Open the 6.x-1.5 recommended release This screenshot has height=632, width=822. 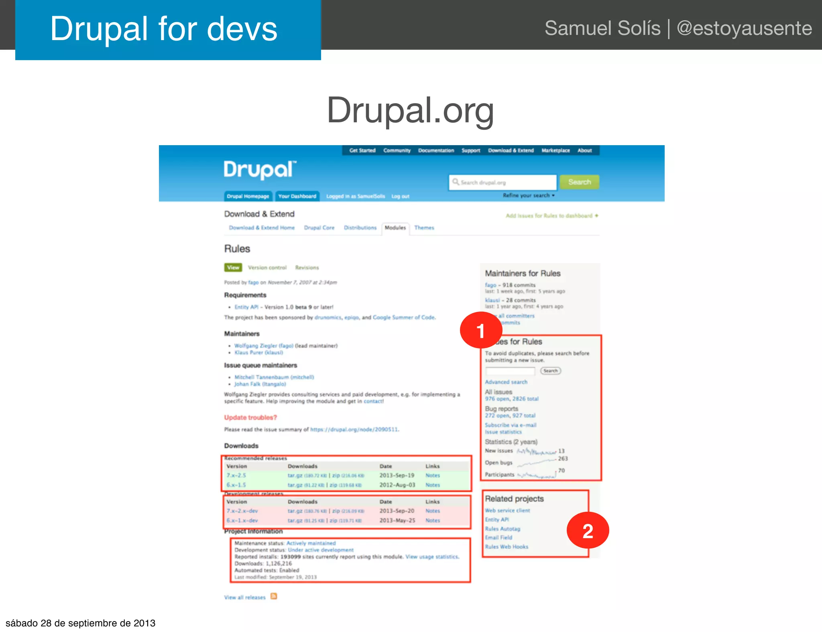[236, 485]
